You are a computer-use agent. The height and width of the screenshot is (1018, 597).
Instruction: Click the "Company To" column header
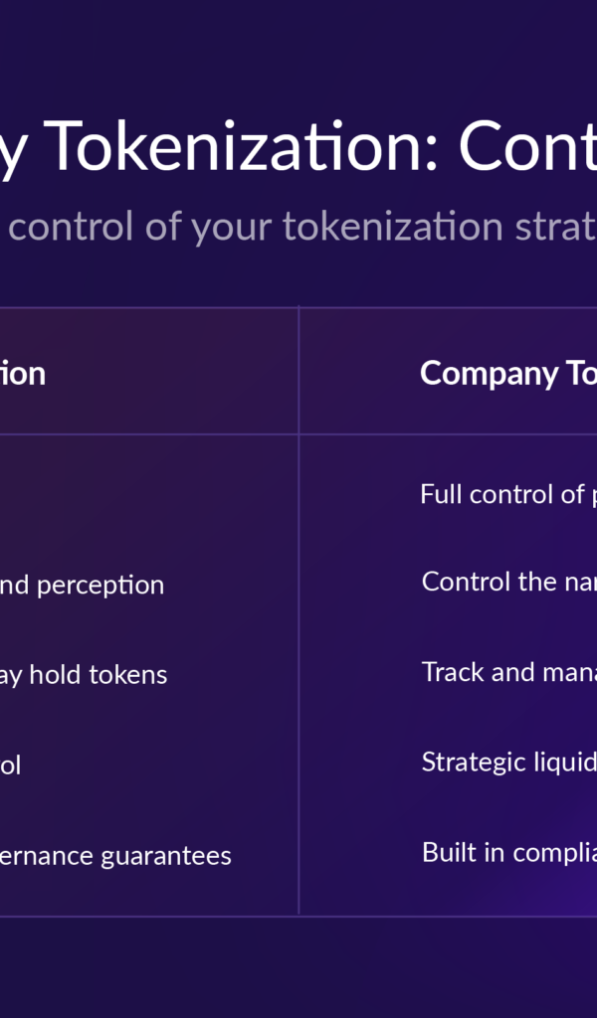tap(507, 373)
